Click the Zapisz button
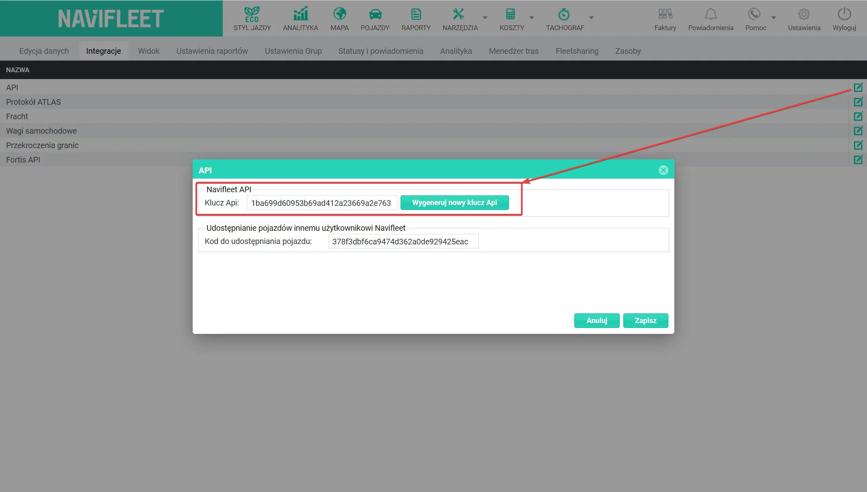The height and width of the screenshot is (492, 867). click(645, 321)
